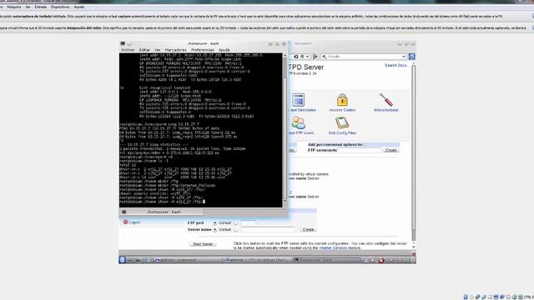Click the FTP port number input field

(249, 223)
